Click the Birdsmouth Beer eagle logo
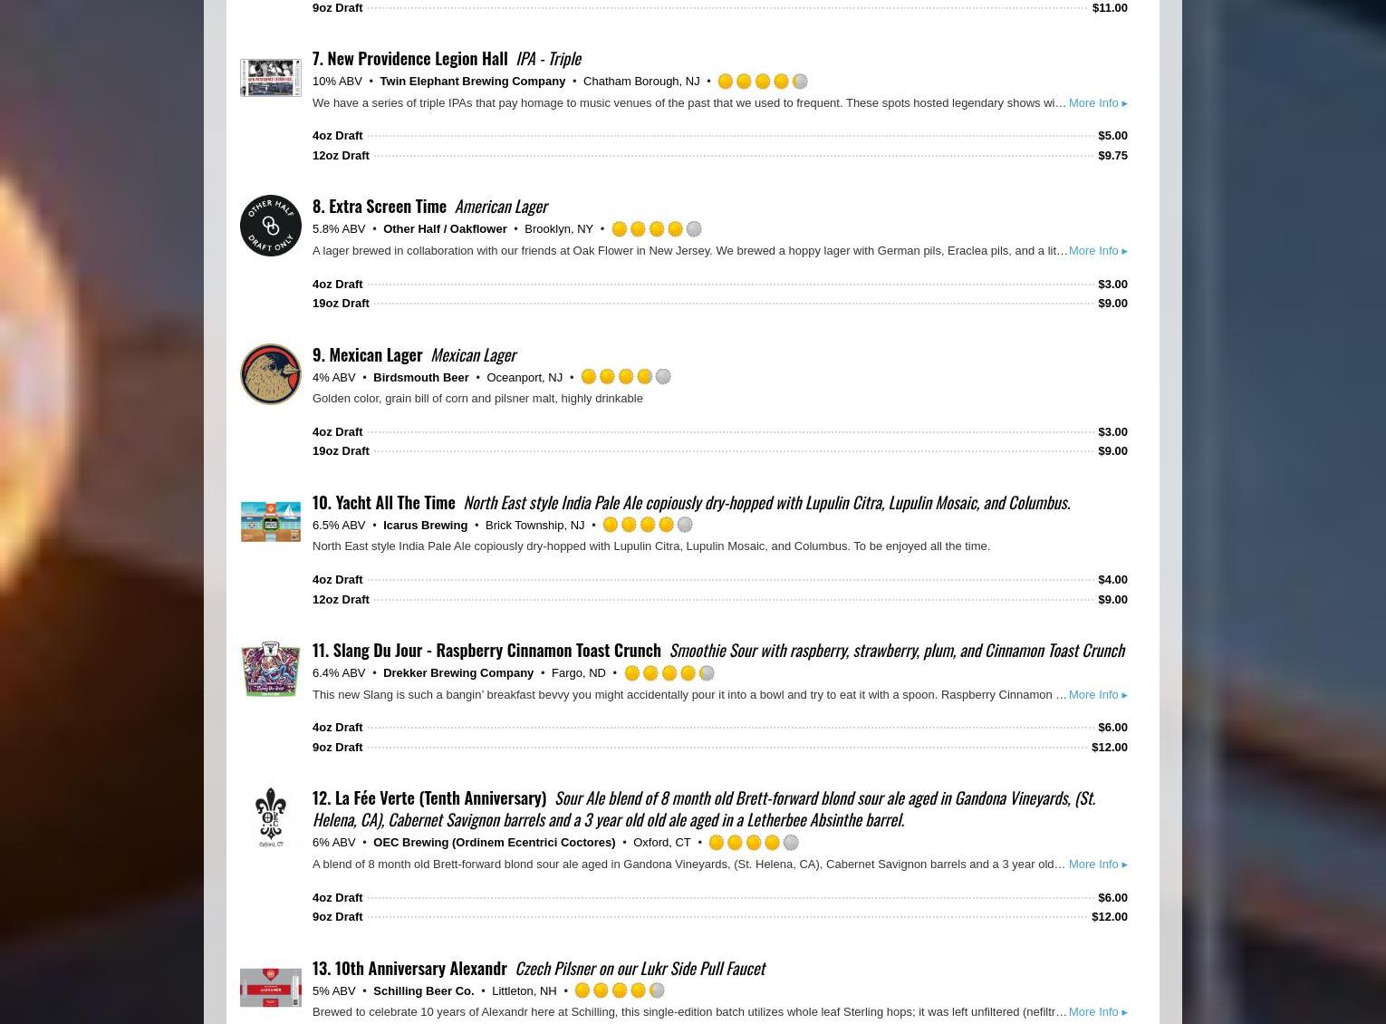 pos(270,373)
